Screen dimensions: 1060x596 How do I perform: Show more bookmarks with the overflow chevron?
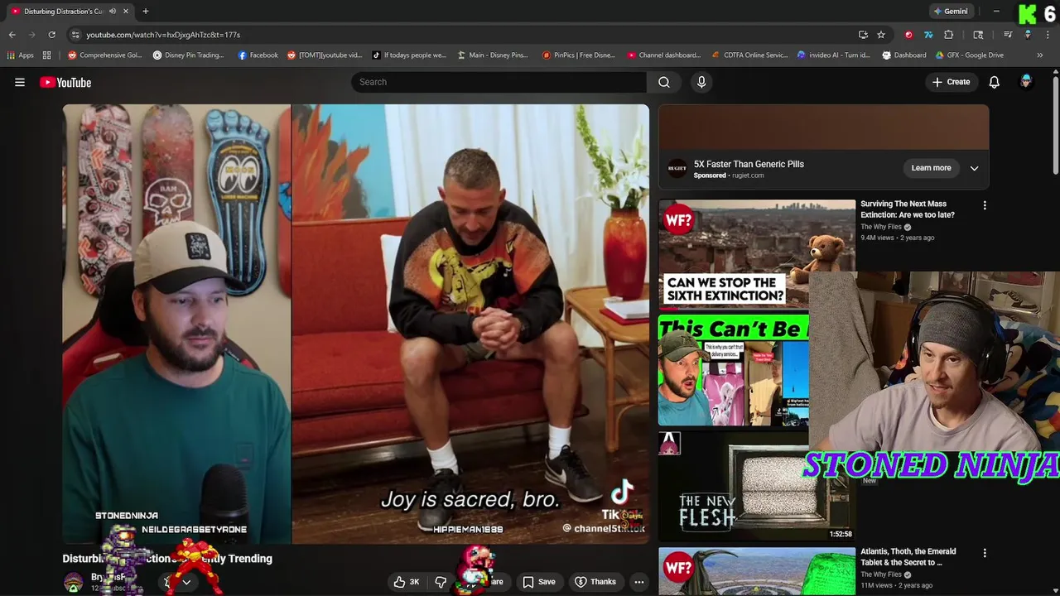tap(1040, 55)
